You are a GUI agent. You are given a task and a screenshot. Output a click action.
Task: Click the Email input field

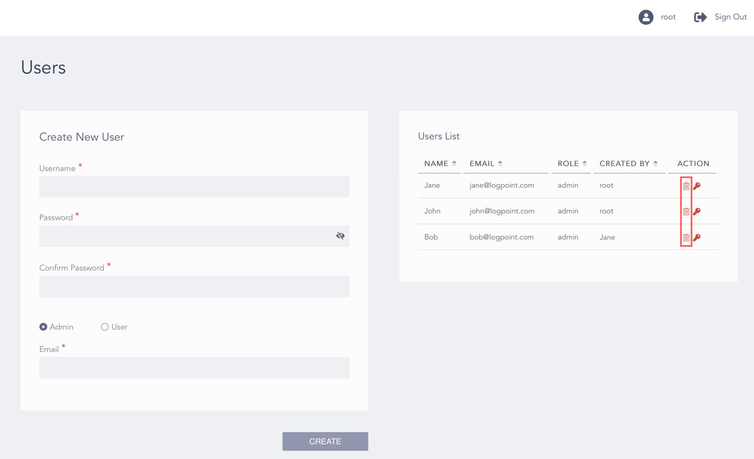194,368
